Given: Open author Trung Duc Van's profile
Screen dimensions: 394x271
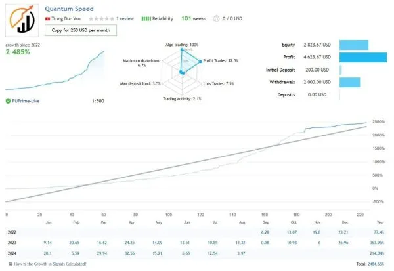Looking at the screenshot, I should [x=66, y=19].
